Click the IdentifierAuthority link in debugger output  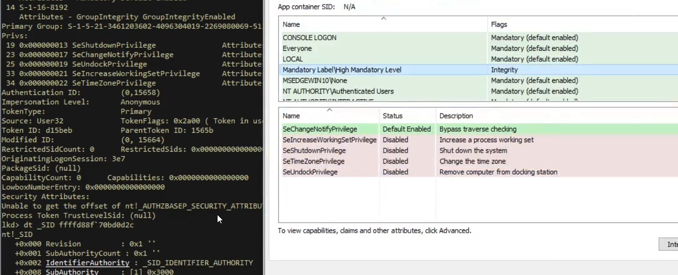pyautogui.click(x=87, y=263)
